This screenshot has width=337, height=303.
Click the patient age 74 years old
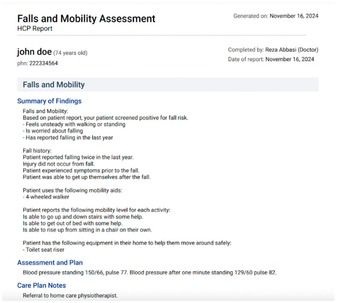click(x=70, y=53)
